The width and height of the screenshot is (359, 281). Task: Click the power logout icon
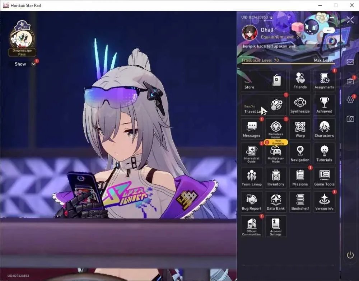[x=350, y=255]
